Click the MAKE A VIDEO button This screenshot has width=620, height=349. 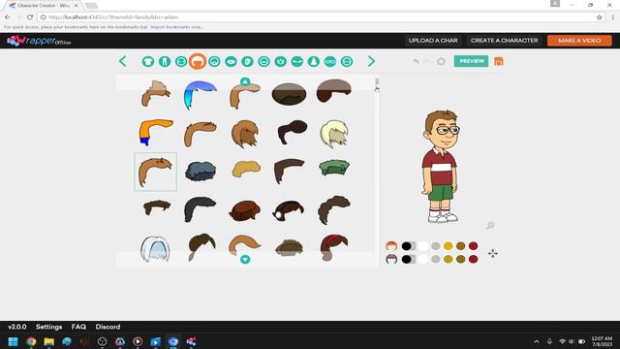click(x=579, y=41)
